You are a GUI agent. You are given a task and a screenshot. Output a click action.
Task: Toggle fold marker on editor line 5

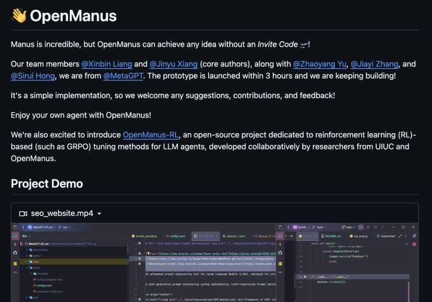click(140, 264)
